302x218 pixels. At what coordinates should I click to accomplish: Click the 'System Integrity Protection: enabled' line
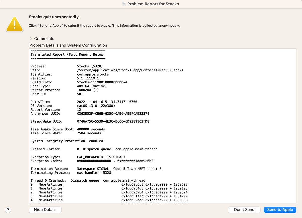67,141
